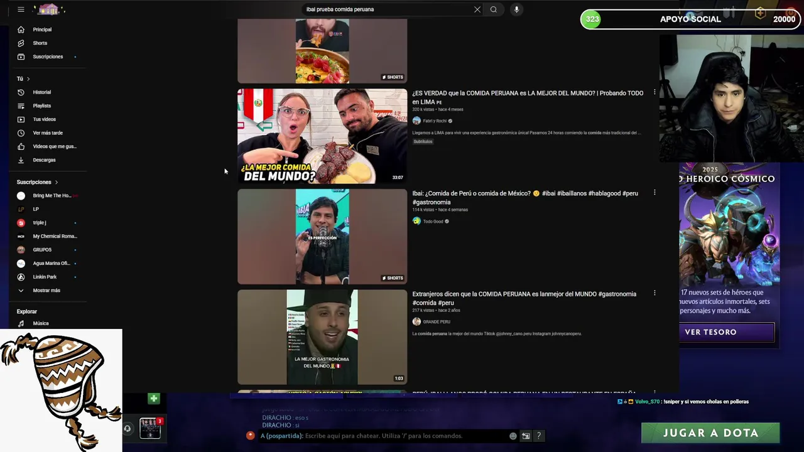Open options menu for Fabri y Rochi video
Screen dimensions: 804x452
[x=655, y=92]
